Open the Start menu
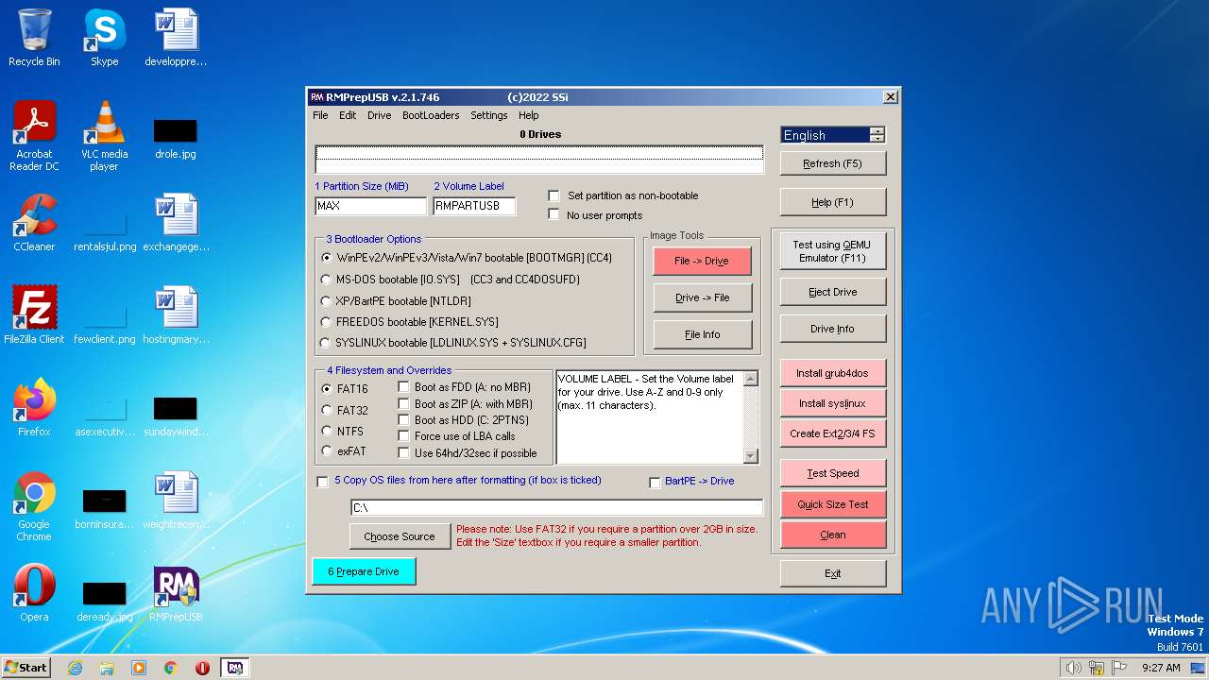1209x680 pixels. [26, 668]
